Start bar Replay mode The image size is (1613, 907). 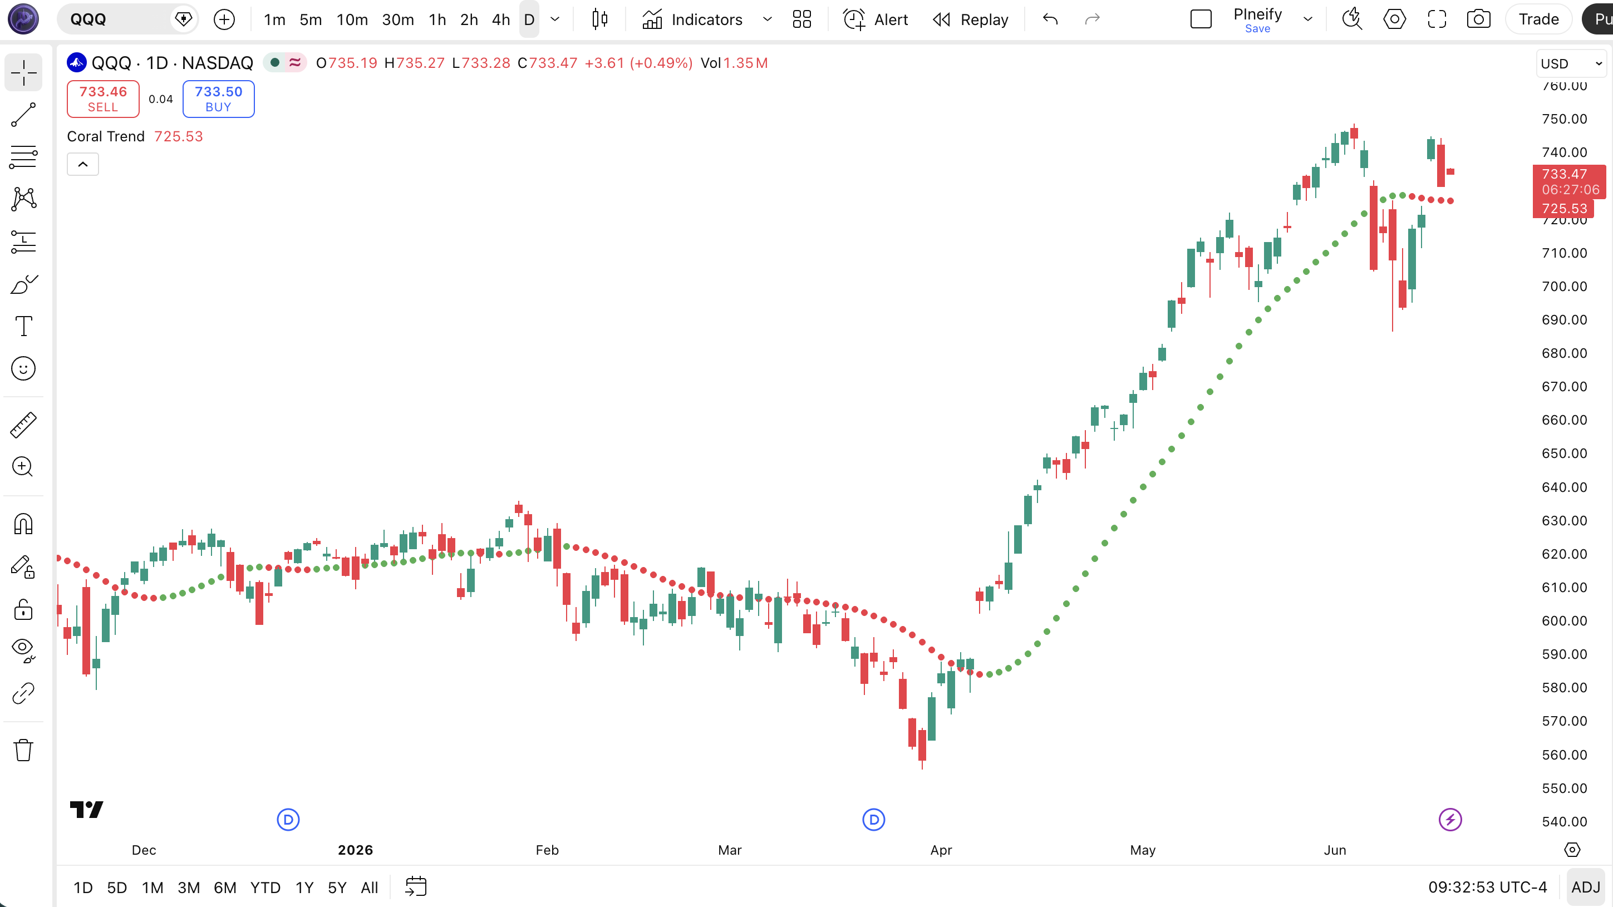(971, 19)
